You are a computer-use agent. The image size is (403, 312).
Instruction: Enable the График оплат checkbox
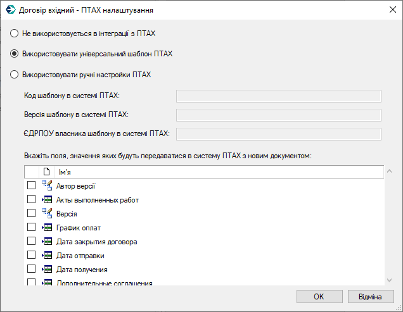click(31, 227)
